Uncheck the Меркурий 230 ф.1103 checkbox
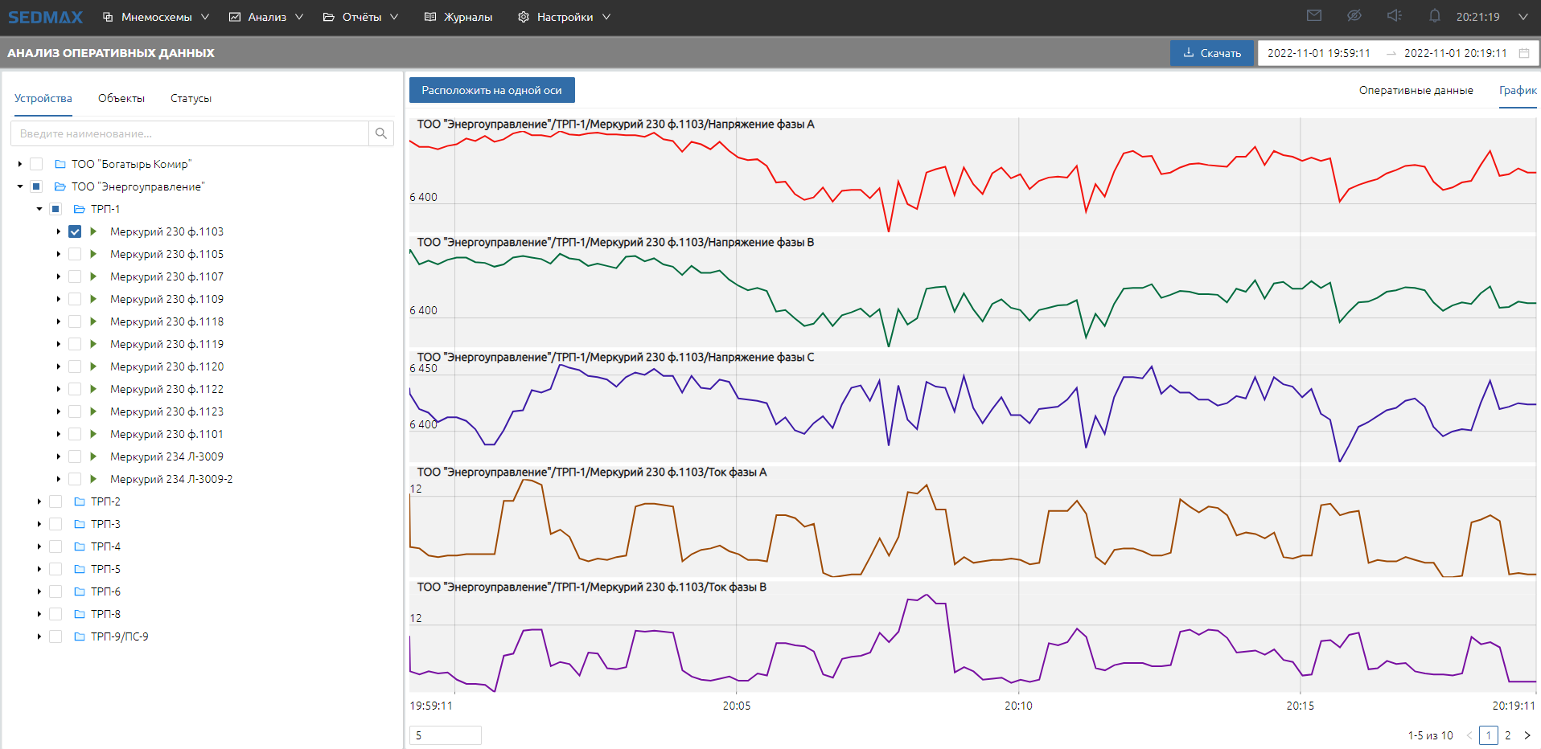Screen dimensions: 1541x749 75,231
